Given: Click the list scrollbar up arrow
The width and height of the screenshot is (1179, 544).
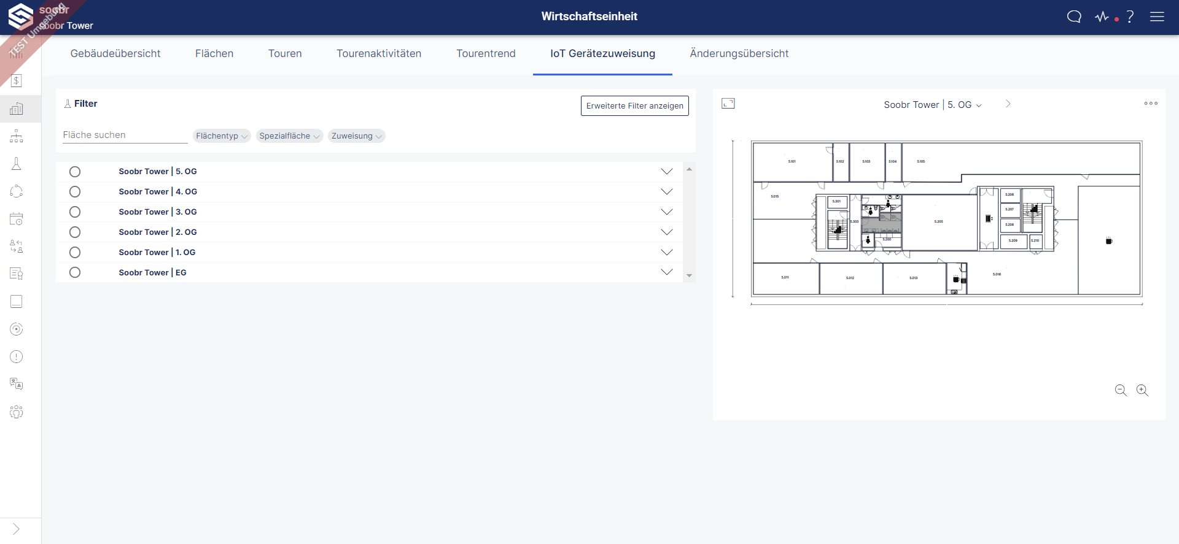Looking at the screenshot, I should pyautogui.click(x=689, y=169).
